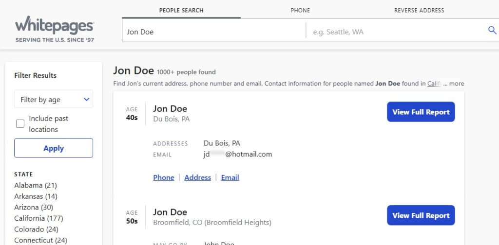Open the Email link for Du Bois result
This screenshot has height=245, width=499.
230,177
